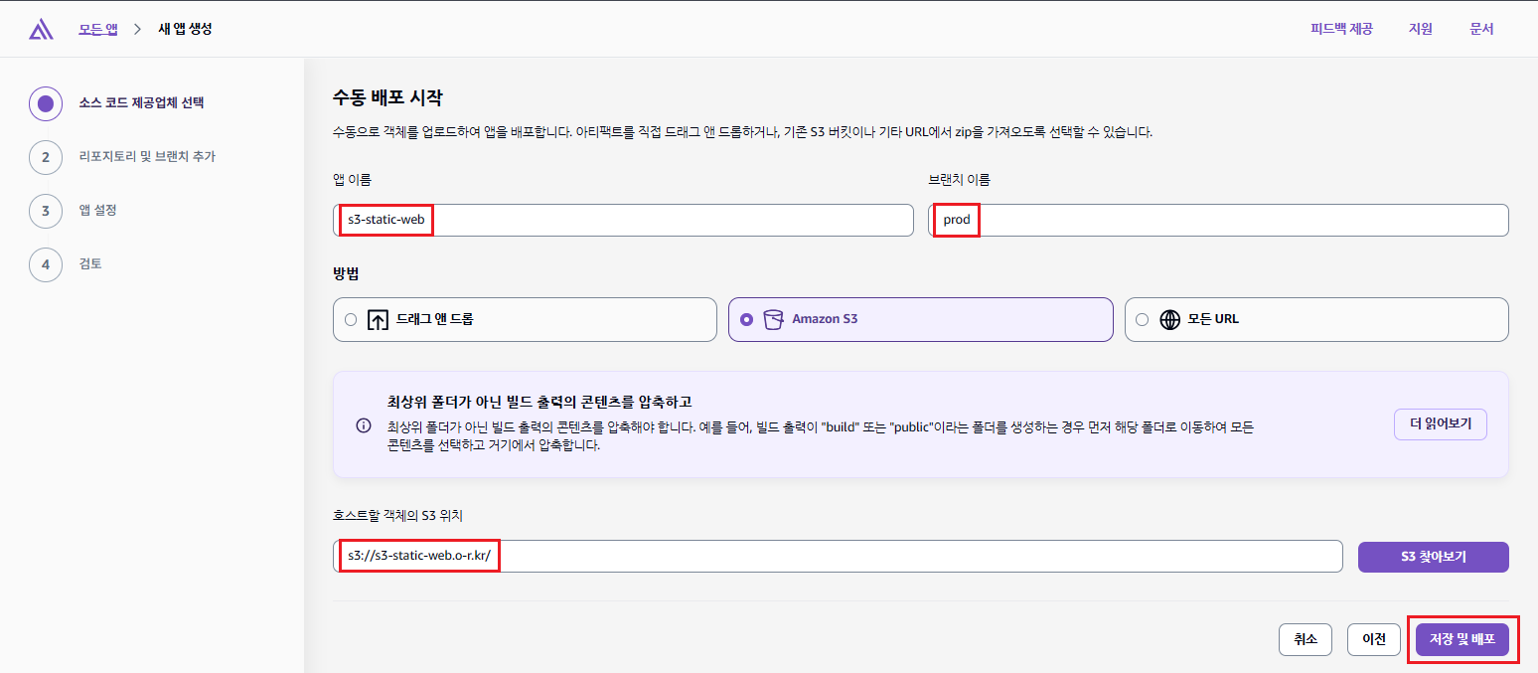This screenshot has height=673, width=1538.
Task: Open 피드백 제공 in the top menu
Action: point(1341,29)
